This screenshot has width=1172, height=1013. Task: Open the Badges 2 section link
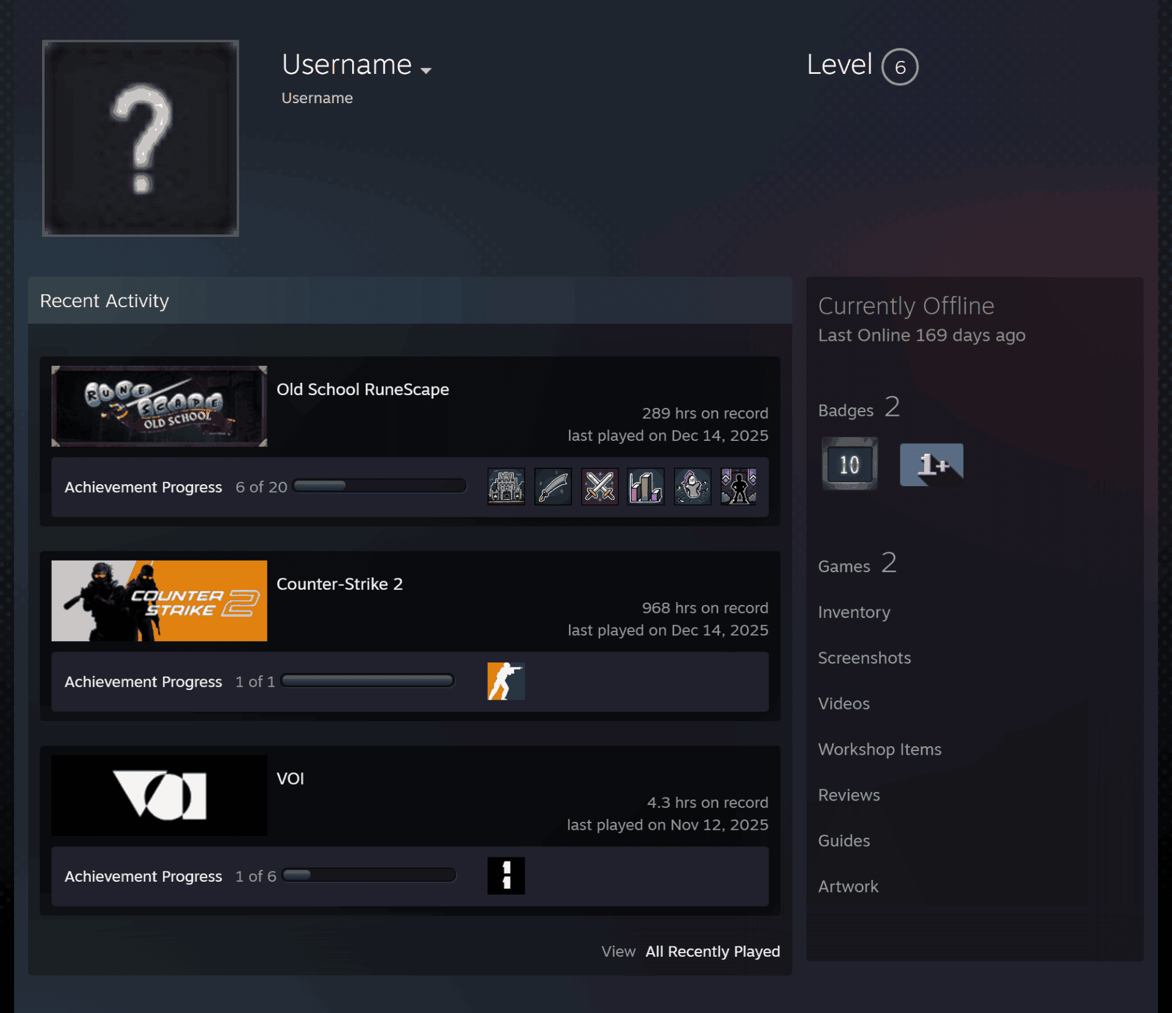point(859,408)
